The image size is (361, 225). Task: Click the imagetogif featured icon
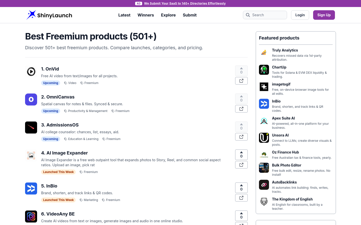click(264, 87)
